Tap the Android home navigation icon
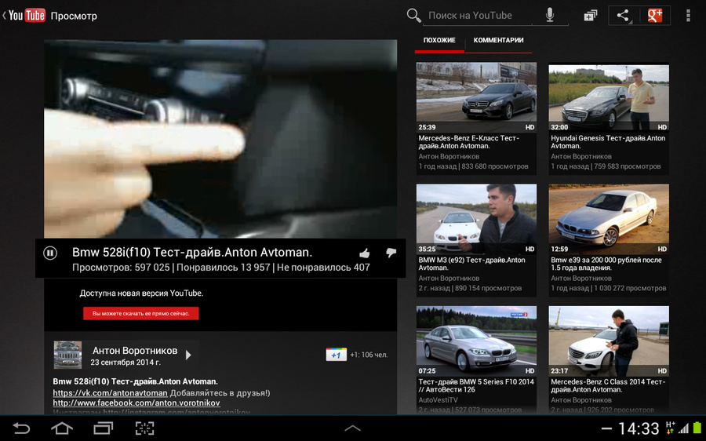 tap(62, 428)
